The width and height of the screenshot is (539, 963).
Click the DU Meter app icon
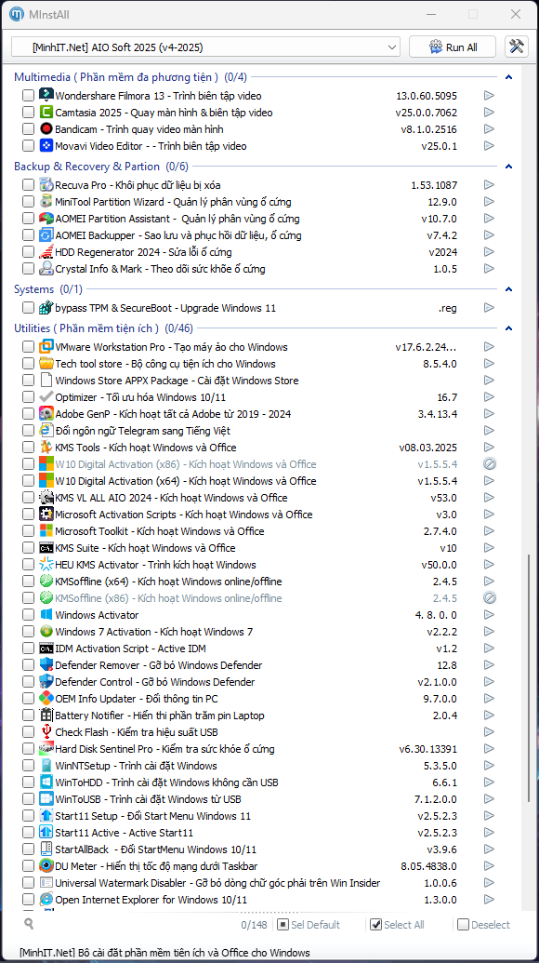(46, 866)
